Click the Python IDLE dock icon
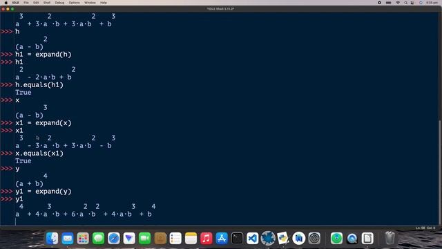The image size is (442, 249). 283,238
